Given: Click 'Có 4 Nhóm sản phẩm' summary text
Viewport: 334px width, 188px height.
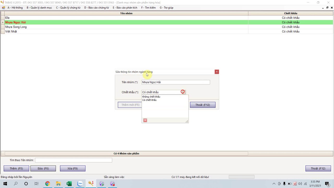Looking at the screenshot, I should point(126,154).
